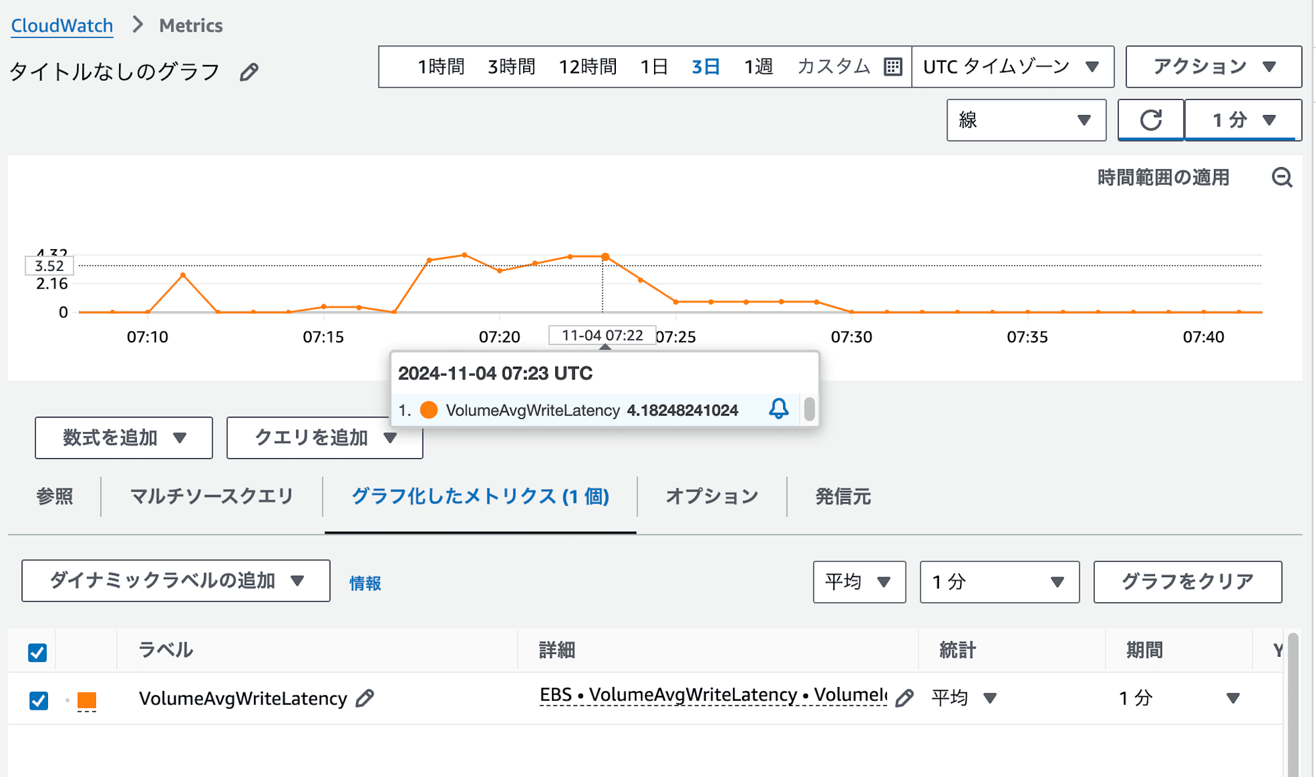Open the アクション dropdown
This screenshot has height=777, width=1316.
pos(1213,66)
